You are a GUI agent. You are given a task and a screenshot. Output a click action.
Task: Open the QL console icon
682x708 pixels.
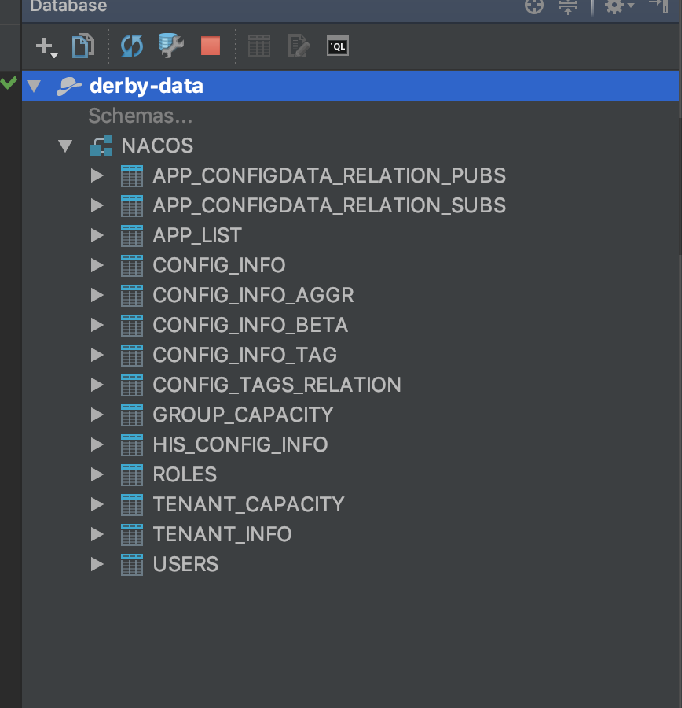click(338, 46)
